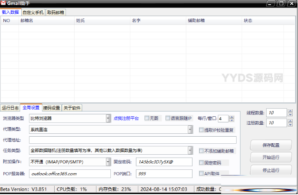Viewport: 298px width, 195px height.
Task: Toggle the 不添加辅助邮箱 checkbox
Action: (201, 151)
